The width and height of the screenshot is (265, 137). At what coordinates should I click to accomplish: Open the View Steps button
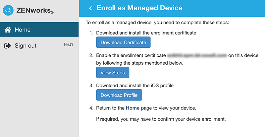pos(113,73)
